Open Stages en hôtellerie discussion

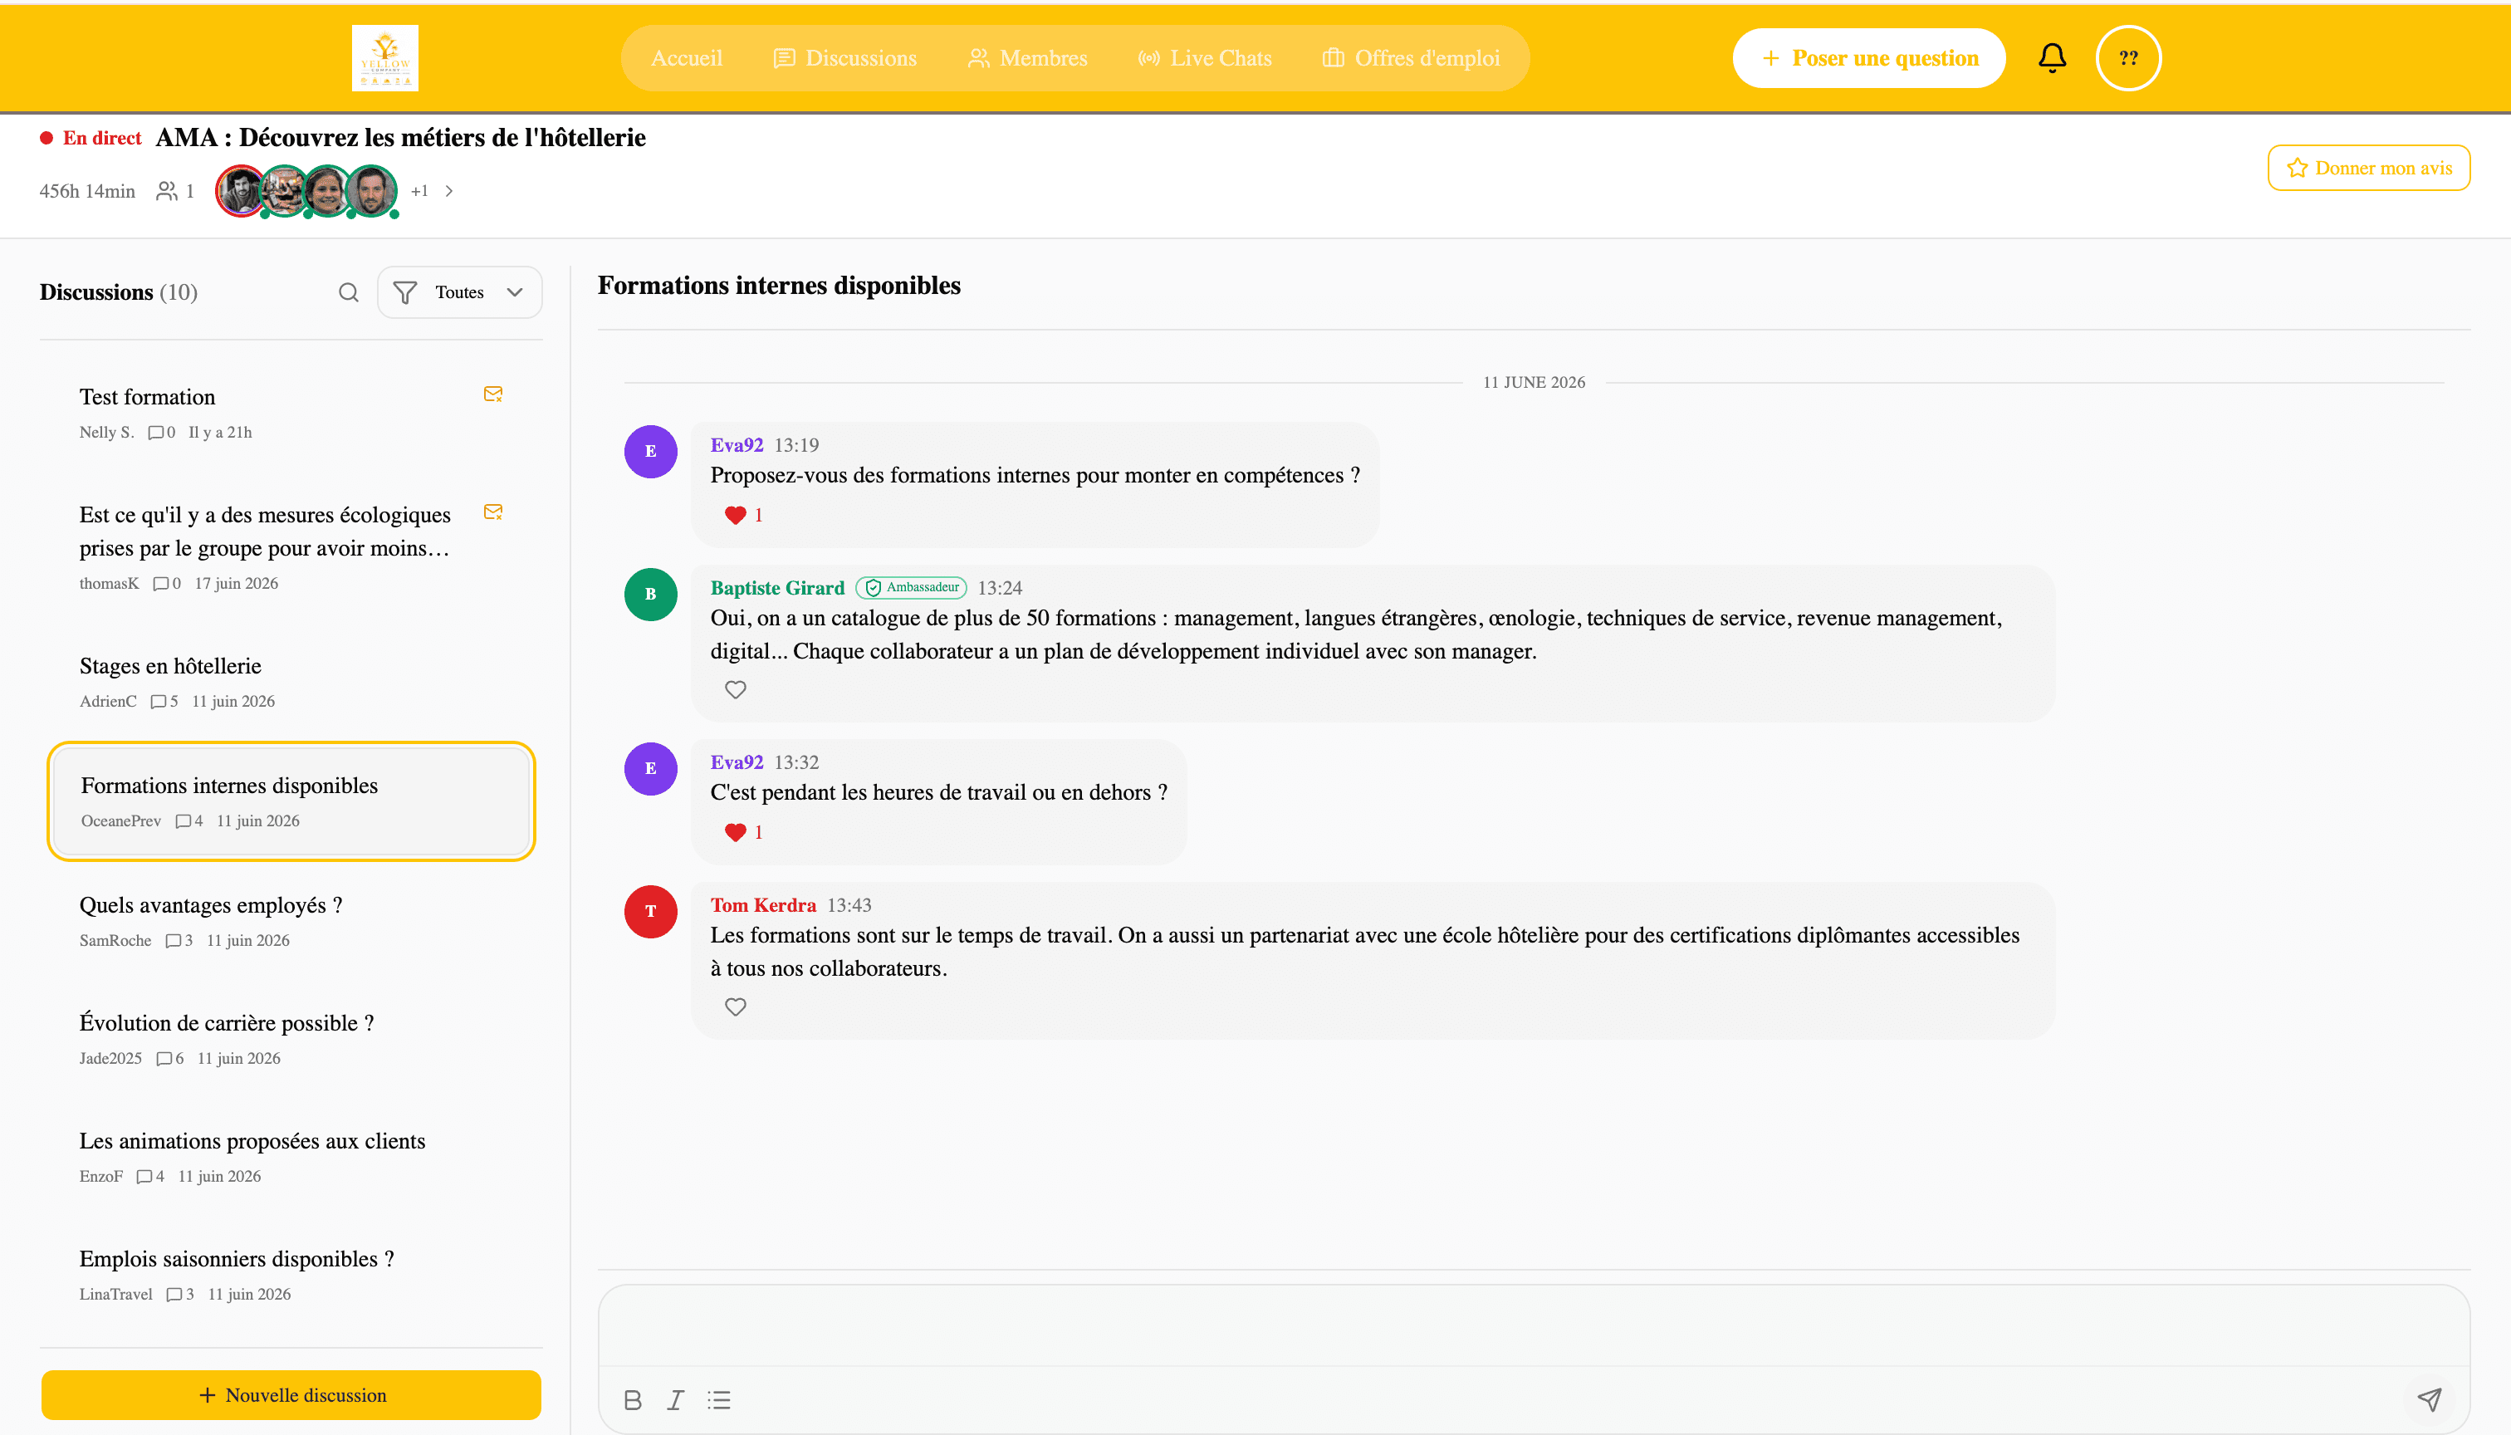coord(291,682)
